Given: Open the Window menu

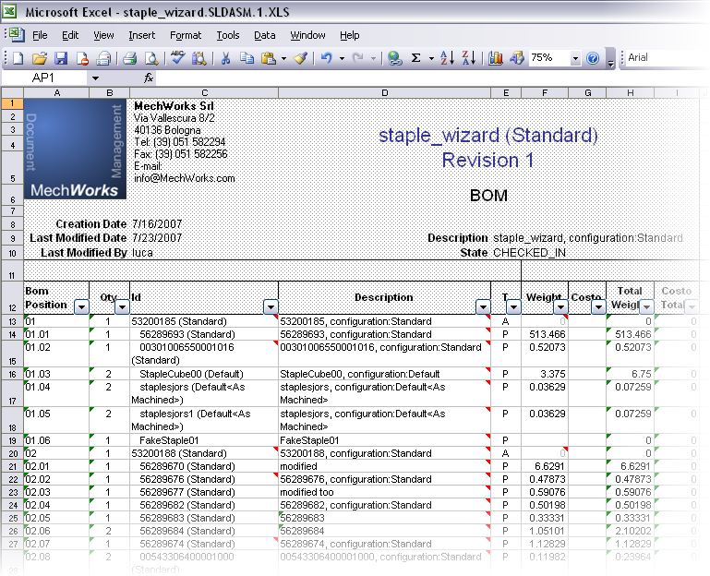Looking at the screenshot, I should pyautogui.click(x=307, y=35).
